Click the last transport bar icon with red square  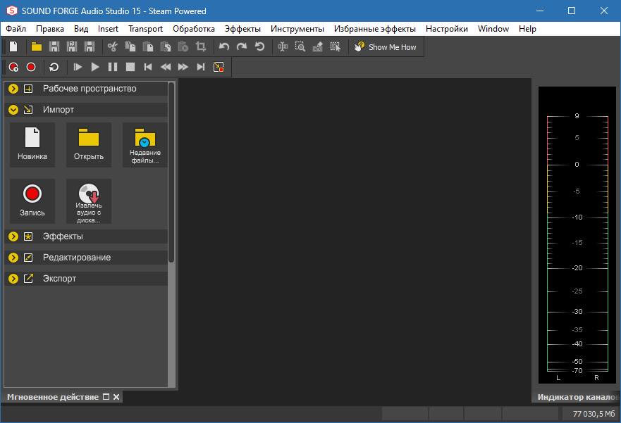point(219,67)
